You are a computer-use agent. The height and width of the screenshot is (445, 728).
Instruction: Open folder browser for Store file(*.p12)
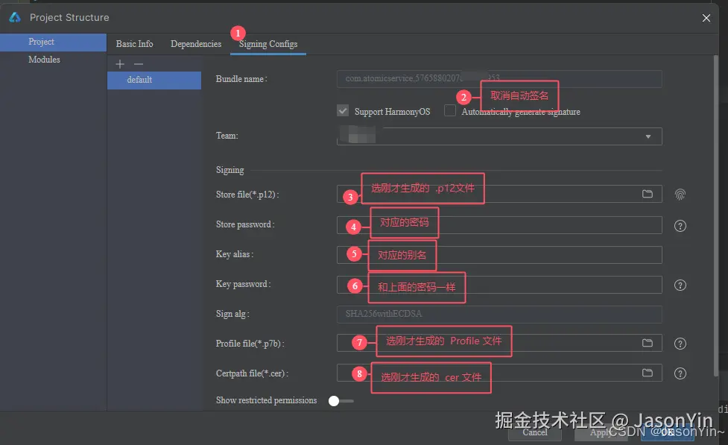[x=648, y=194]
